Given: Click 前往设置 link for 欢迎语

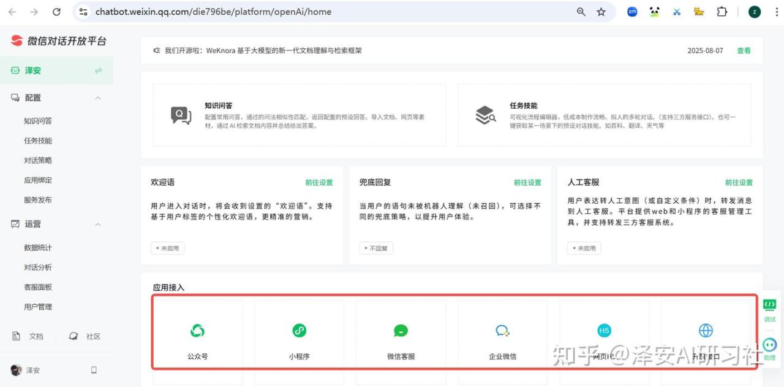Looking at the screenshot, I should (319, 182).
